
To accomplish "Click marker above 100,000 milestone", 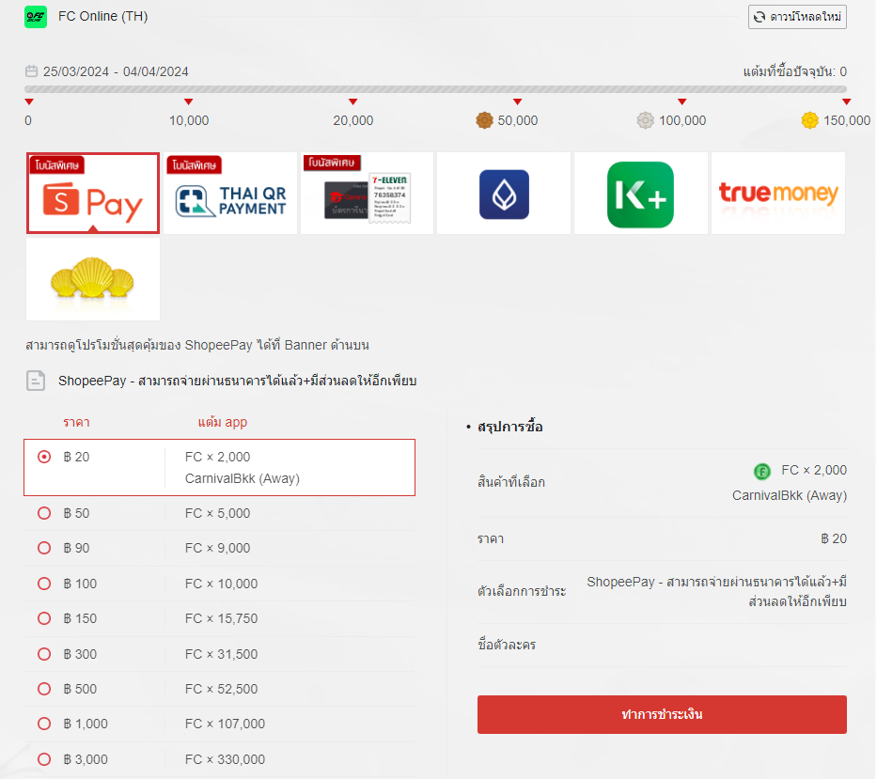I will 681,101.
